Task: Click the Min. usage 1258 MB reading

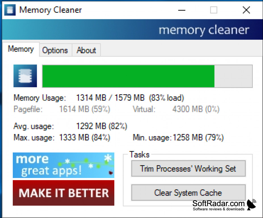Action: pyautogui.click(x=198, y=137)
